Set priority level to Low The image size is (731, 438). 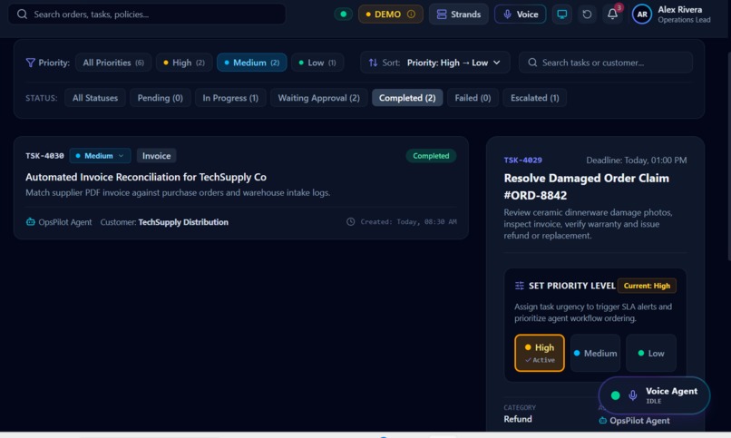coord(651,353)
